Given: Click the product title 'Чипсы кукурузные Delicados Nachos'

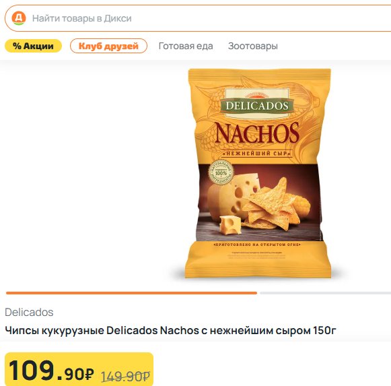Looking at the screenshot, I should 170,331.
